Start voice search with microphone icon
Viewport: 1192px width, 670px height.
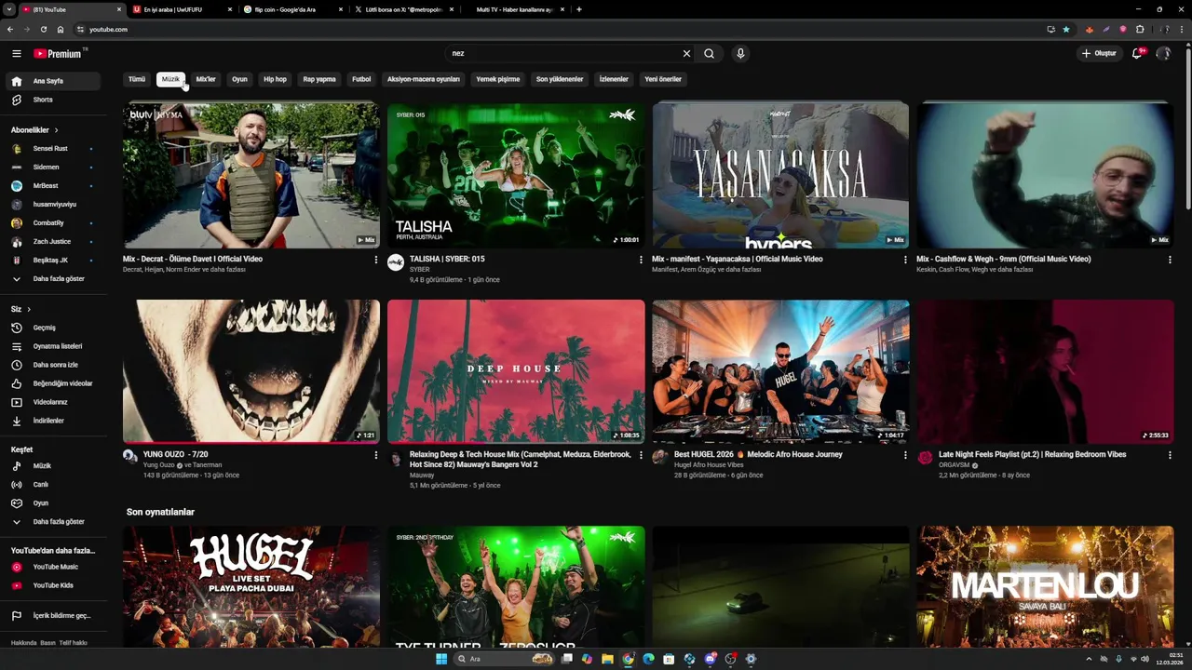coord(740,54)
